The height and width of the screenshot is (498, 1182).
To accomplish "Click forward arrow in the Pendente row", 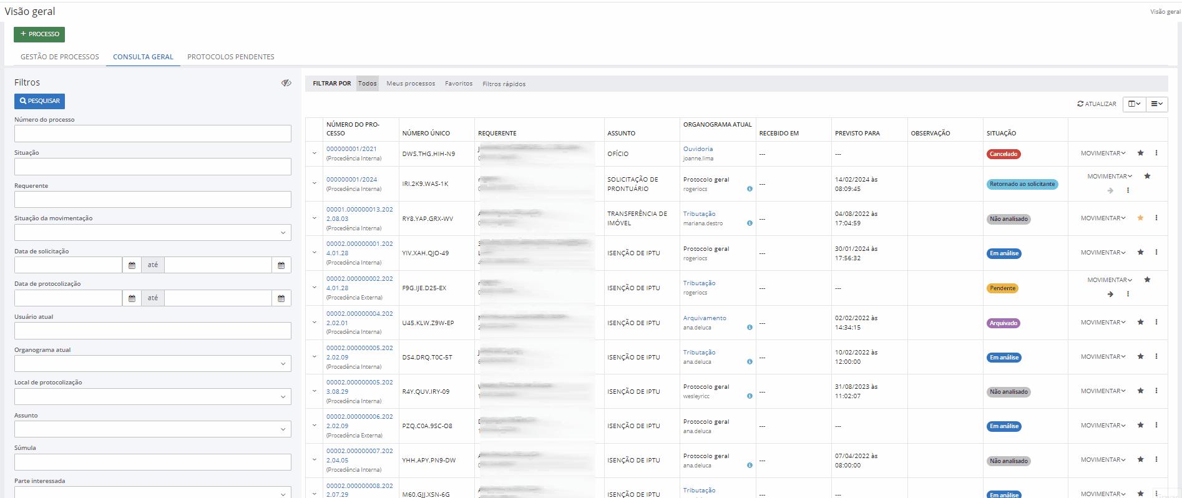I will (x=1110, y=295).
